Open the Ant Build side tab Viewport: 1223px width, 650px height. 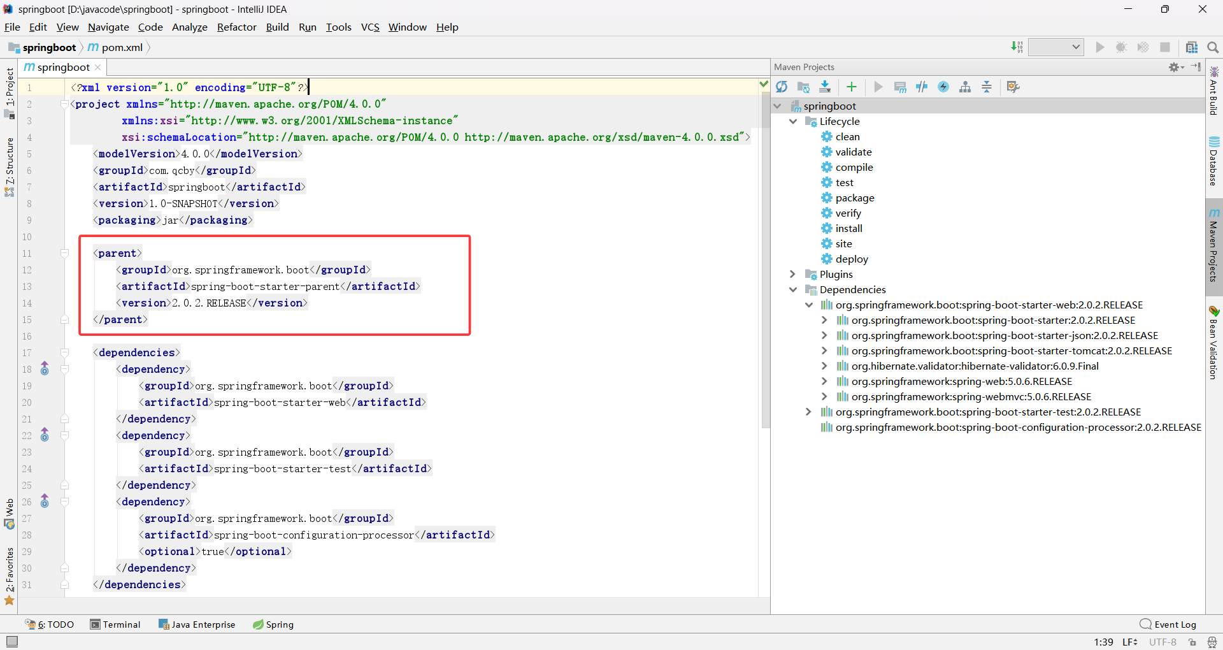coord(1214,90)
